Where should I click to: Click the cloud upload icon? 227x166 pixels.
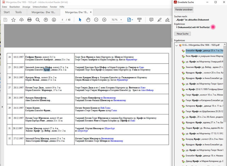(21, 20)
